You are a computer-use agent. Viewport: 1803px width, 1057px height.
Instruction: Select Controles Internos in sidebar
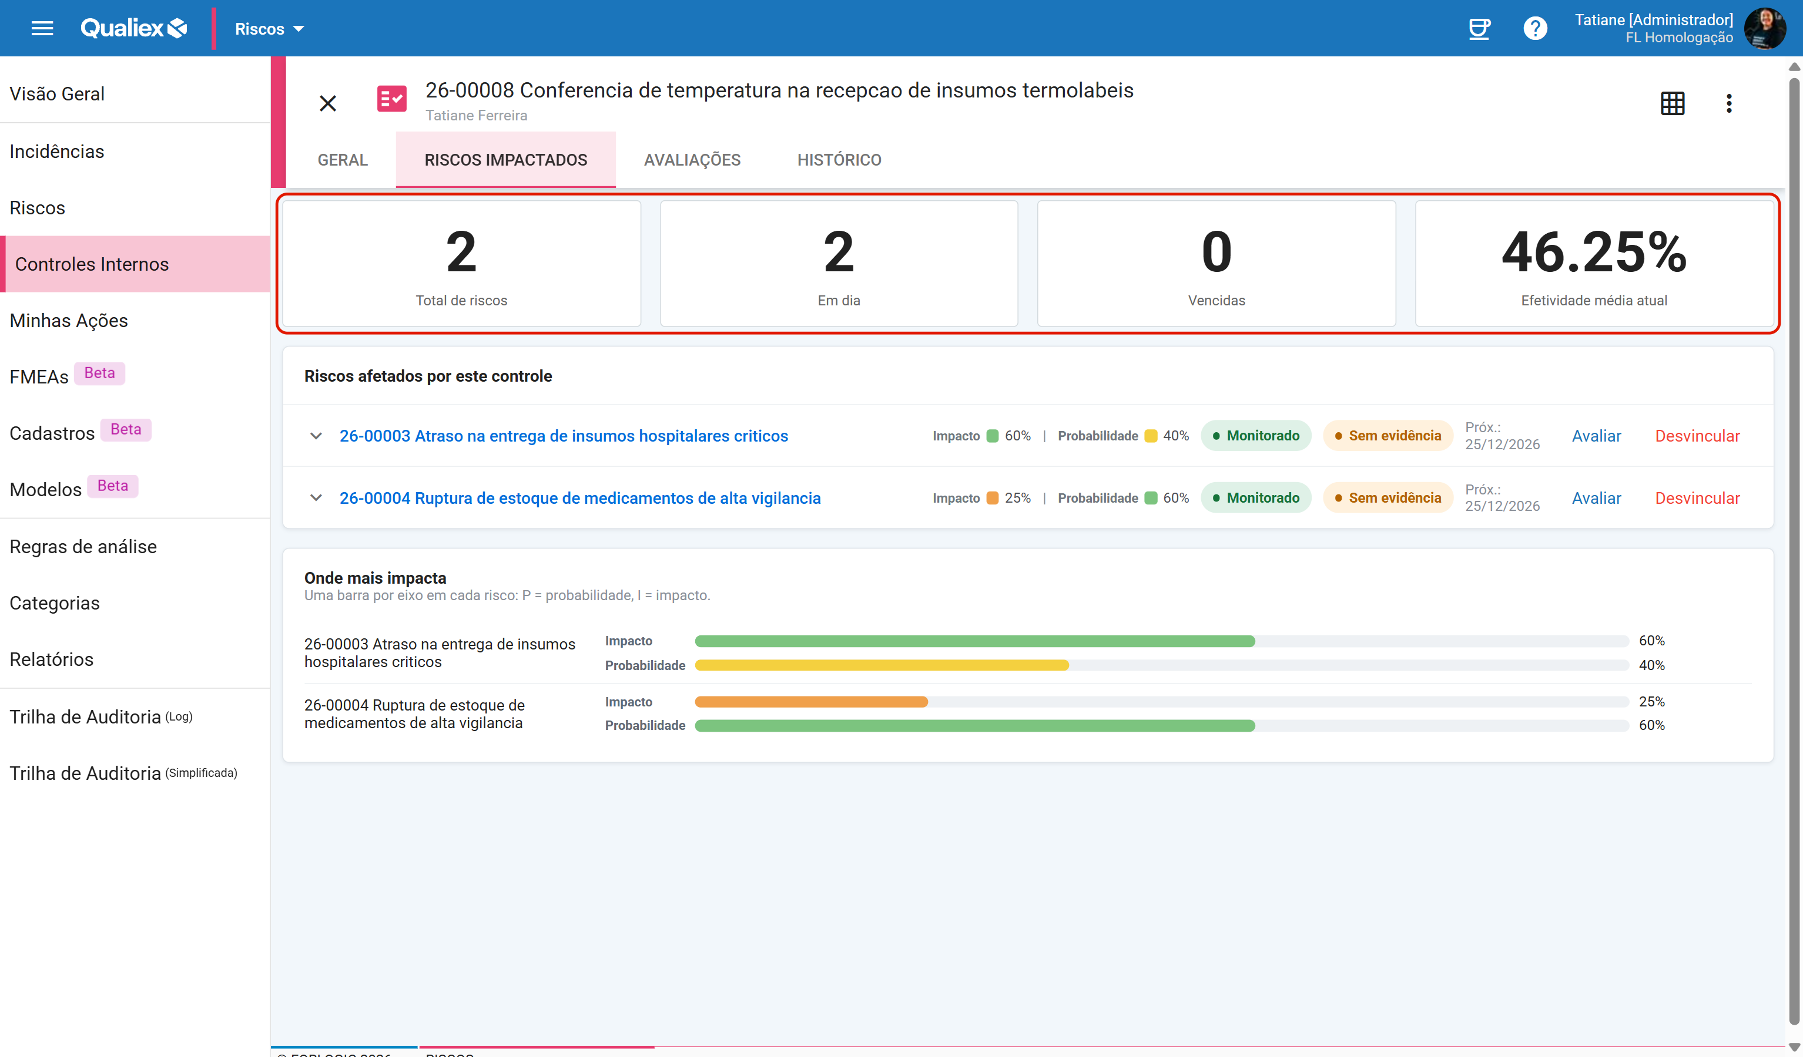pos(135,264)
